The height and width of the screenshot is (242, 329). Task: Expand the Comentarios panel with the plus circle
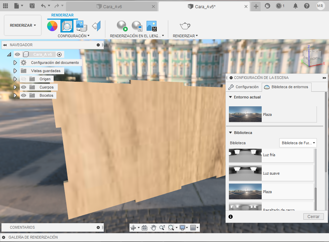pos(98,227)
